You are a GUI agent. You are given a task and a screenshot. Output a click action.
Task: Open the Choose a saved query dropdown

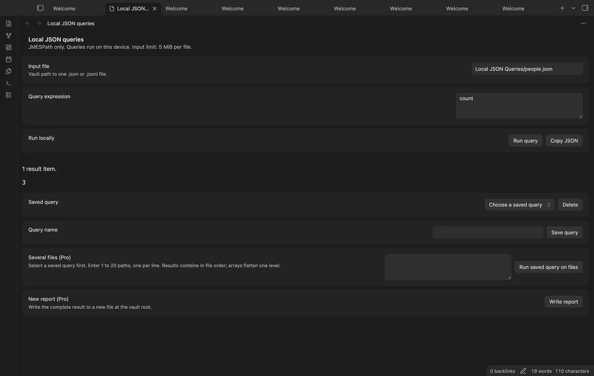point(520,205)
